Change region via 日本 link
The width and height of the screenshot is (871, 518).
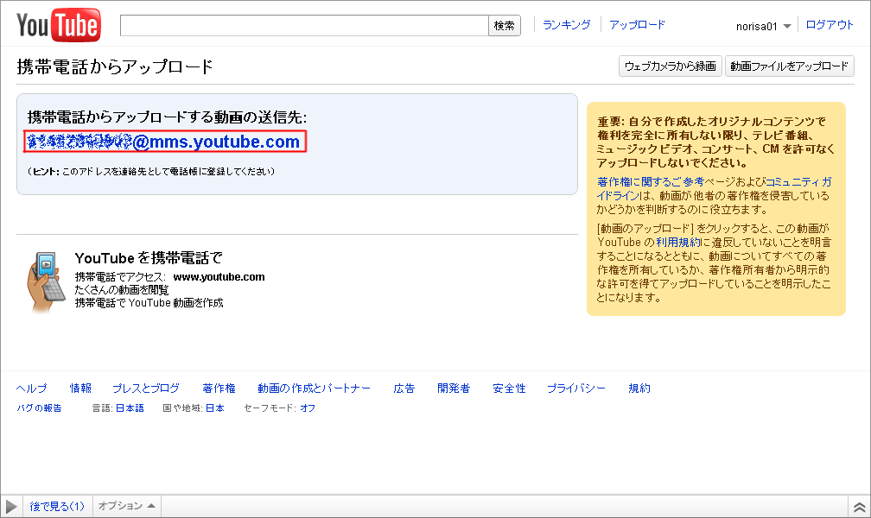(215, 408)
